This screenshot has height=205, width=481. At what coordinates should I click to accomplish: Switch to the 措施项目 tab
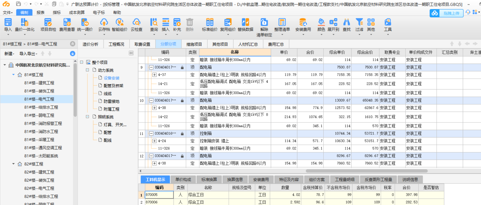click(194, 44)
